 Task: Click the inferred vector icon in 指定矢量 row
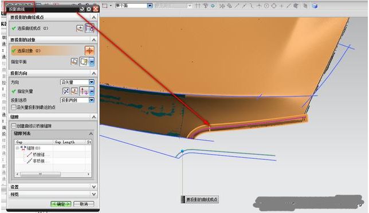(x=84, y=91)
